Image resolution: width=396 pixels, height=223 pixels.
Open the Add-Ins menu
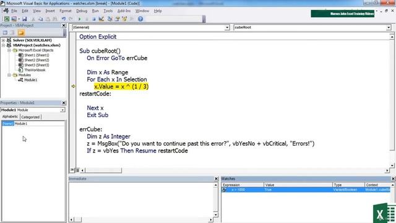124,11
